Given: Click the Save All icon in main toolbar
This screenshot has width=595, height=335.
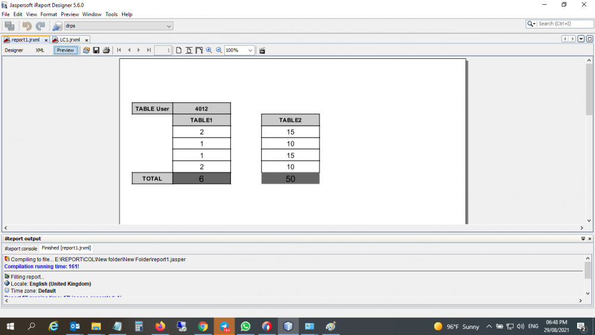Looking at the screenshot, I should click(10, 26).
